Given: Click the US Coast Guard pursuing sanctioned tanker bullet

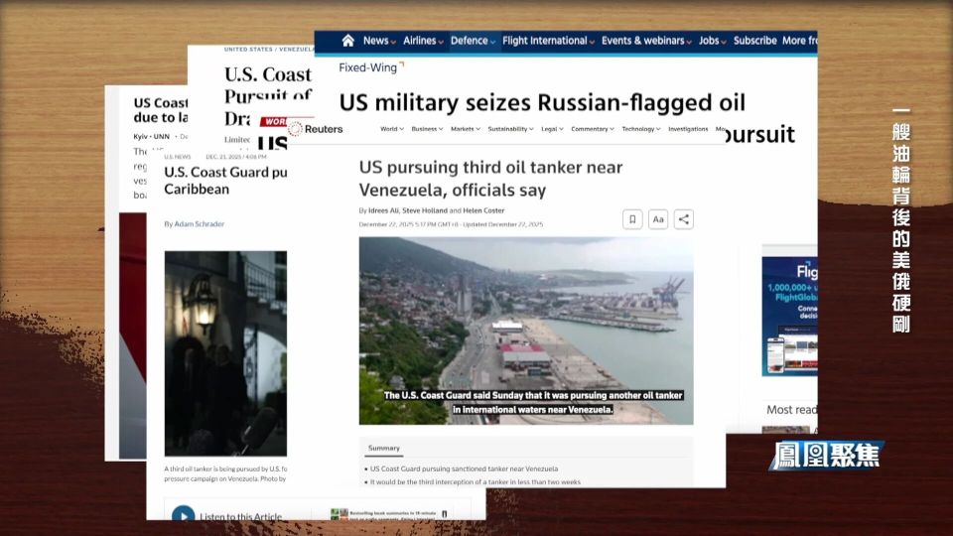Looking at the screenshot, I should point(464,469).
